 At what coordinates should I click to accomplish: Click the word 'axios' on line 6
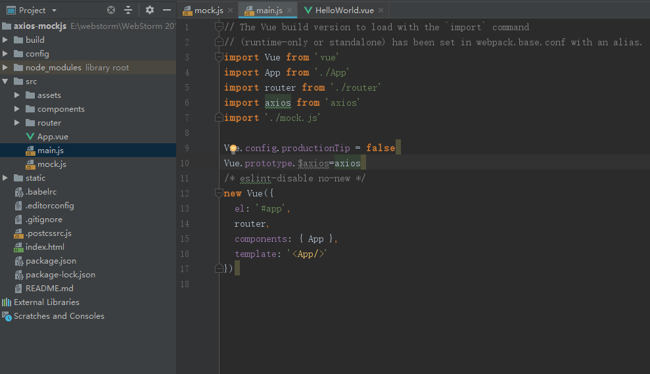coord(278,103)
